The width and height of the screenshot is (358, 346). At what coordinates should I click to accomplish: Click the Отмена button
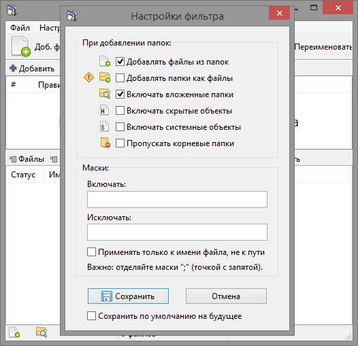tap(226, 296)
